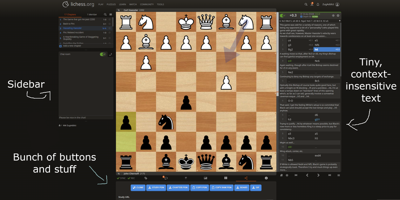
Task: Download the GIF
Action: pos(255,188)
